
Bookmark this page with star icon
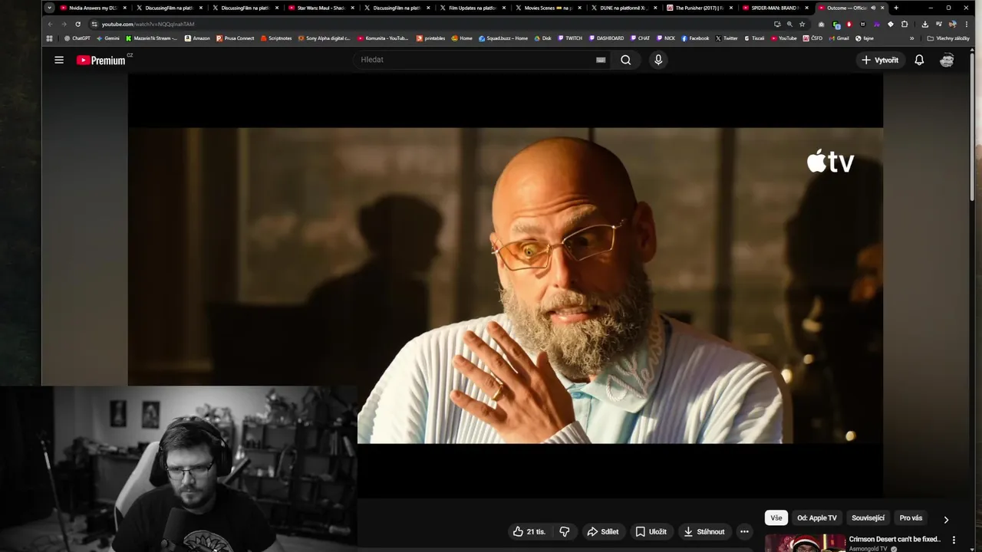802,24
